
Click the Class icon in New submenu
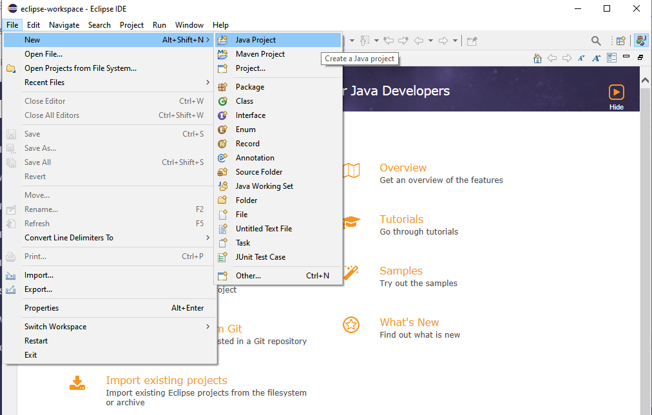click(x=223, y=101)
